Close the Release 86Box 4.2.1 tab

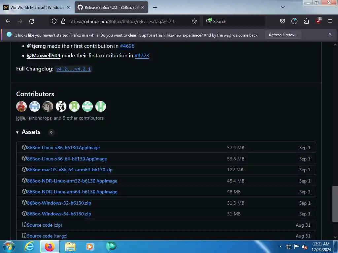tap(143, 7)
